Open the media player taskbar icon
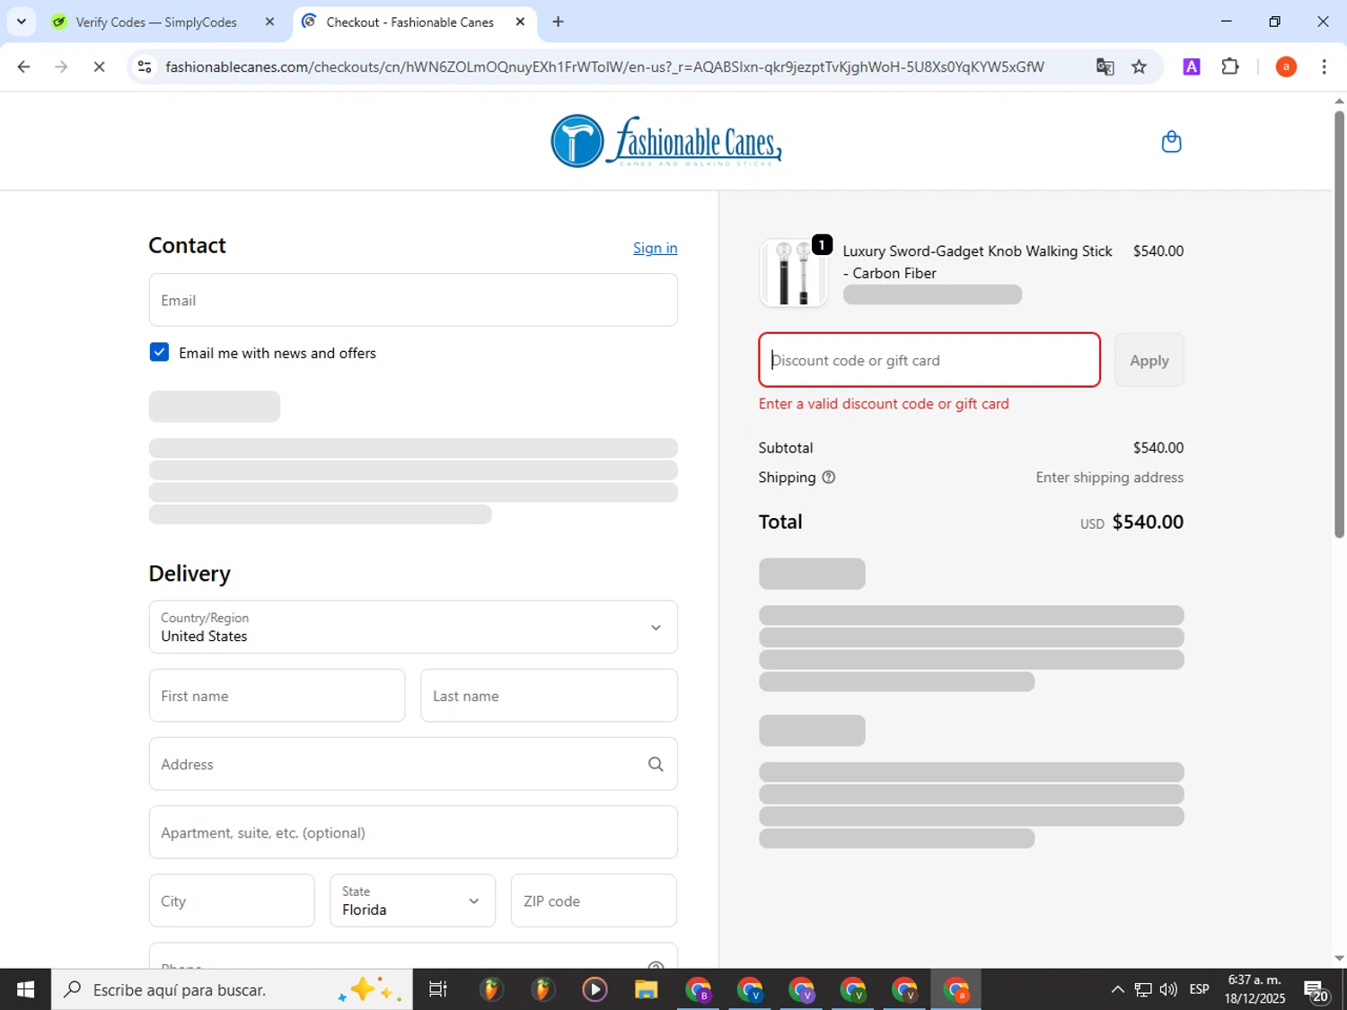Viewport: 1347px width, 1010px height. point(594,989)
